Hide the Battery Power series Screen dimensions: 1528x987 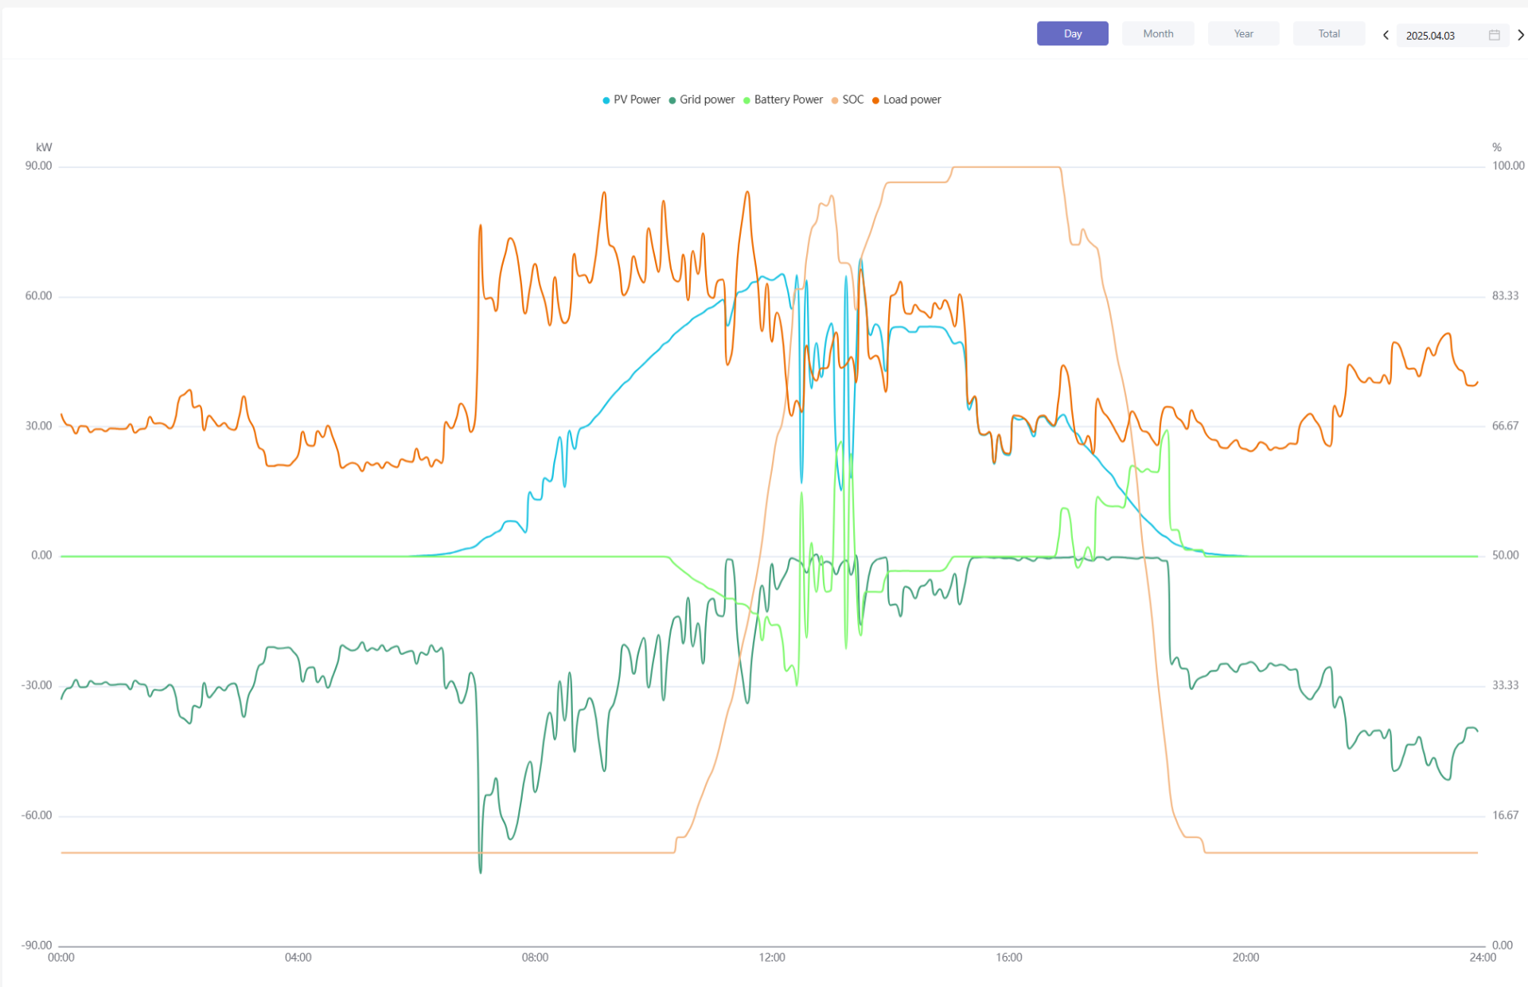pos(788,99)
